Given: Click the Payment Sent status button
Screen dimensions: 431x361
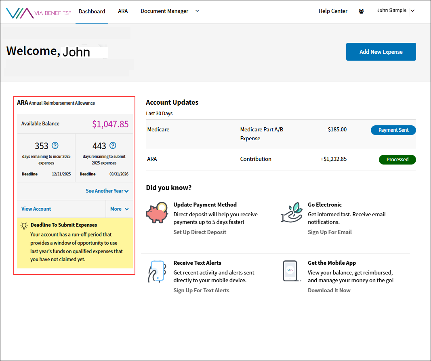Looking at the screenshot, I should 393,130.
